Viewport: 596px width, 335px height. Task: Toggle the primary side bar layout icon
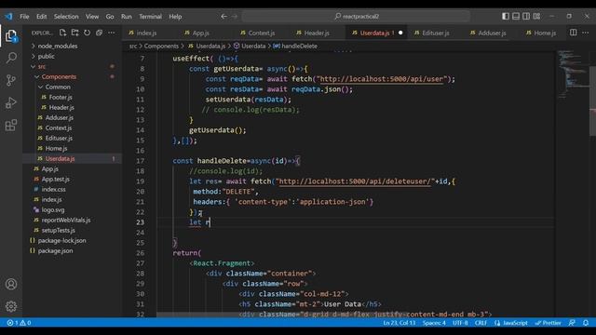506,17
